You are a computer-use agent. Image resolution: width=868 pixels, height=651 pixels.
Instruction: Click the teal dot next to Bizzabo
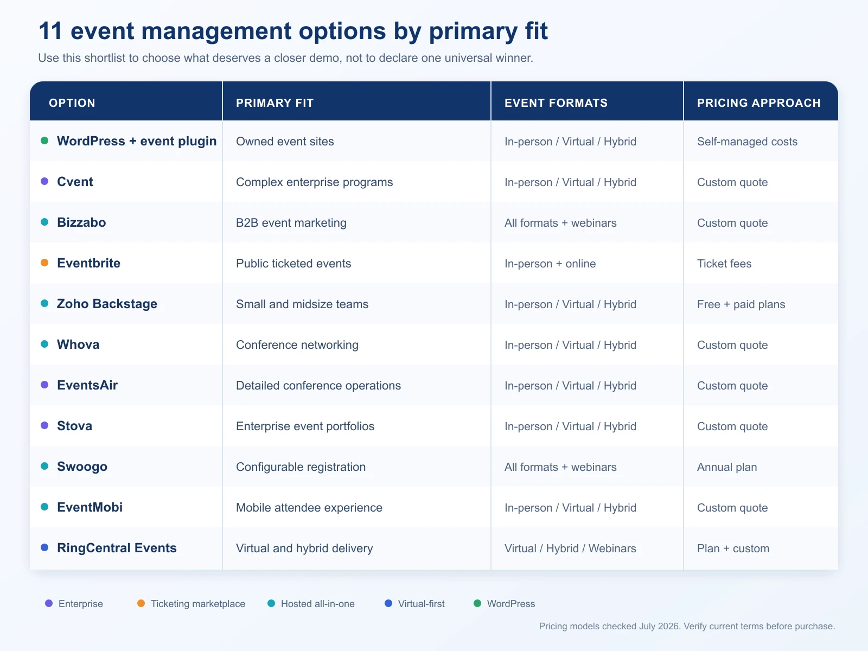[44, 222]
